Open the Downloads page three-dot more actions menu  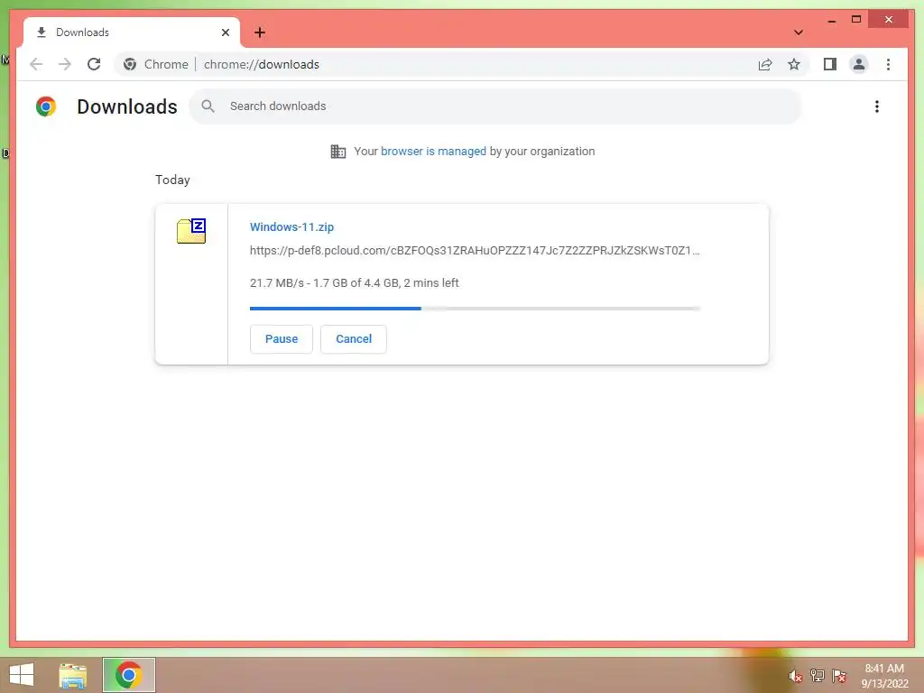point(877,106)
